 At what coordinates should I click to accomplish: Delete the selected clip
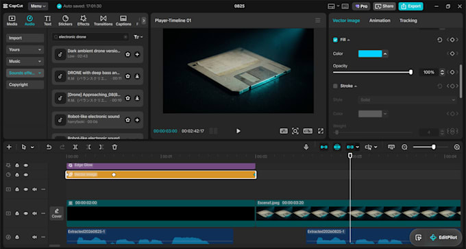(114, 147)
